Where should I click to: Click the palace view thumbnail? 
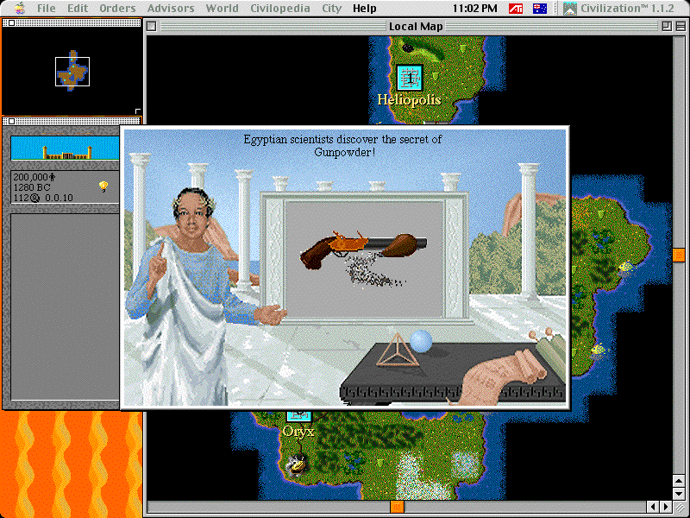[65, 148]
